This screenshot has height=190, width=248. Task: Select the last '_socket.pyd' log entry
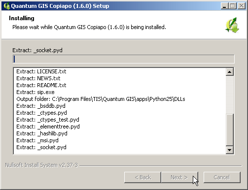(x=41, y=147)
